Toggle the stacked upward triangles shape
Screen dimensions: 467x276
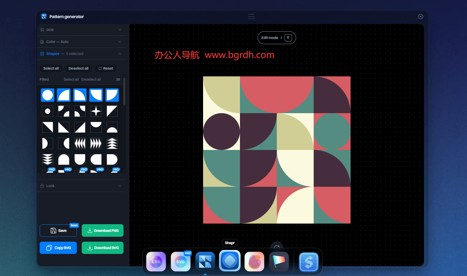(112, 143)
